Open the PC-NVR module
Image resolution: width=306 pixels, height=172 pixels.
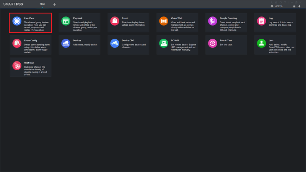click(177, 45)
